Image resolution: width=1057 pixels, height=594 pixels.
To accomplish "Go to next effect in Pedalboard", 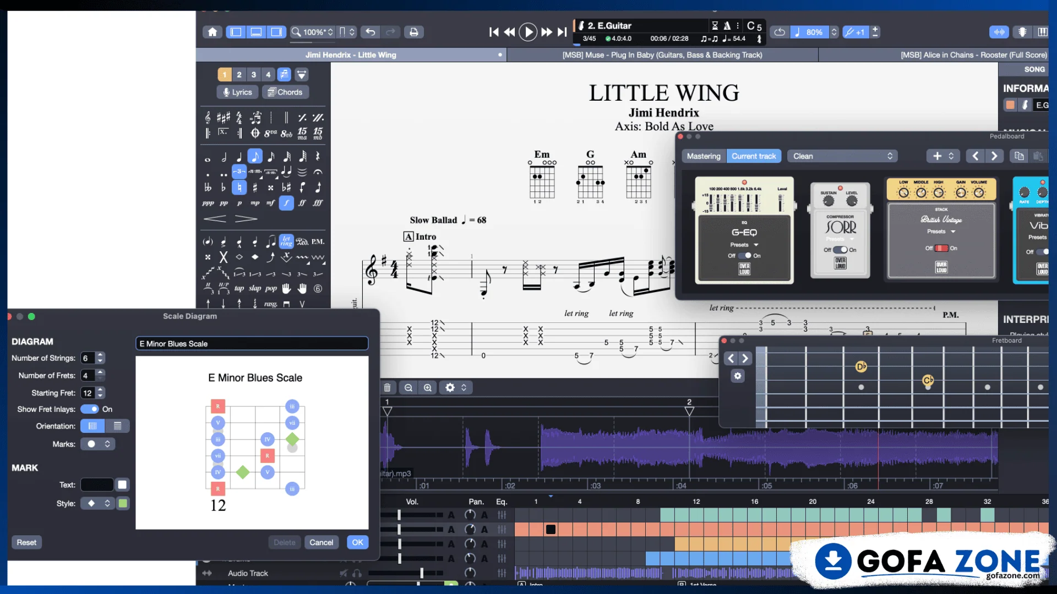I will 994,156.
